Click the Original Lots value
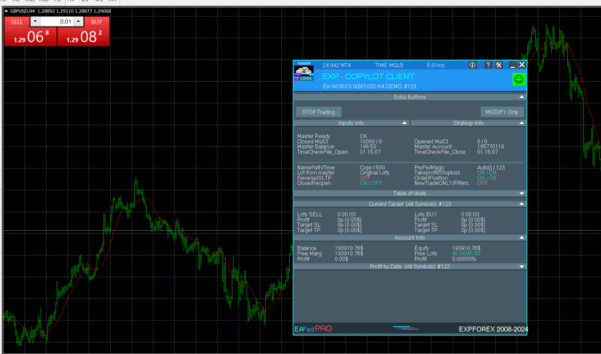The height and width of the screenshot is (354, 601). [374, 172]
